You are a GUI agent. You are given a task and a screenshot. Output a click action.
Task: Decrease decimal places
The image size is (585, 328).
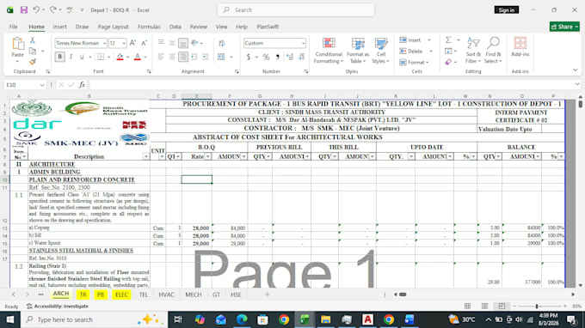coord(301,57)
